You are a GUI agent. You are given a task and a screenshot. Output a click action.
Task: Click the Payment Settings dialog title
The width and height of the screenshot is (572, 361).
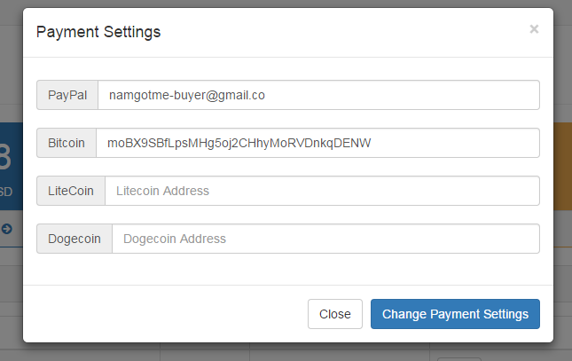98,32
